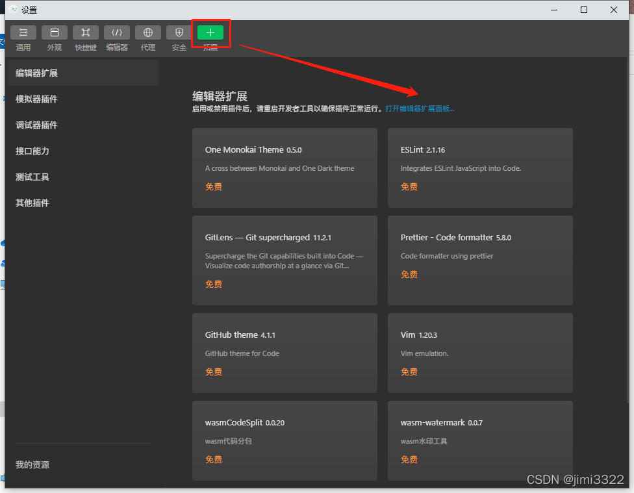Click description 'Code formatter using prettier'

(x=447, y=256)
